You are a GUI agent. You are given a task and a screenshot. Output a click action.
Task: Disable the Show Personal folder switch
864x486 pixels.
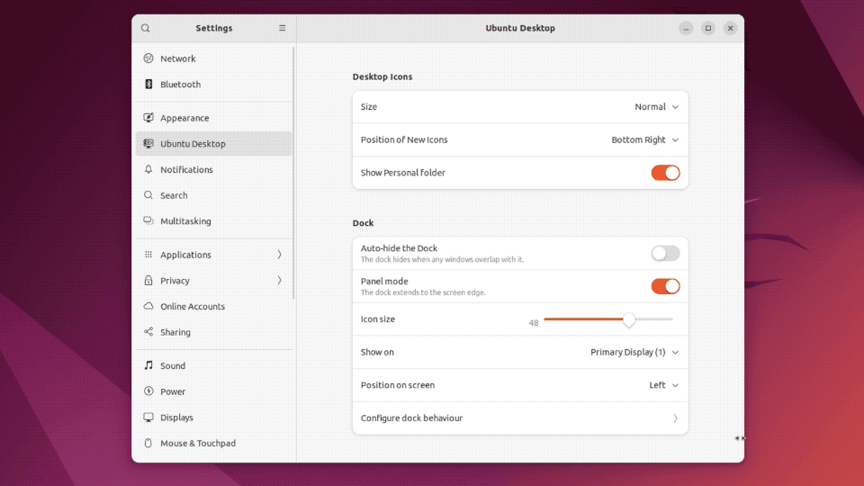pos(665,173)
